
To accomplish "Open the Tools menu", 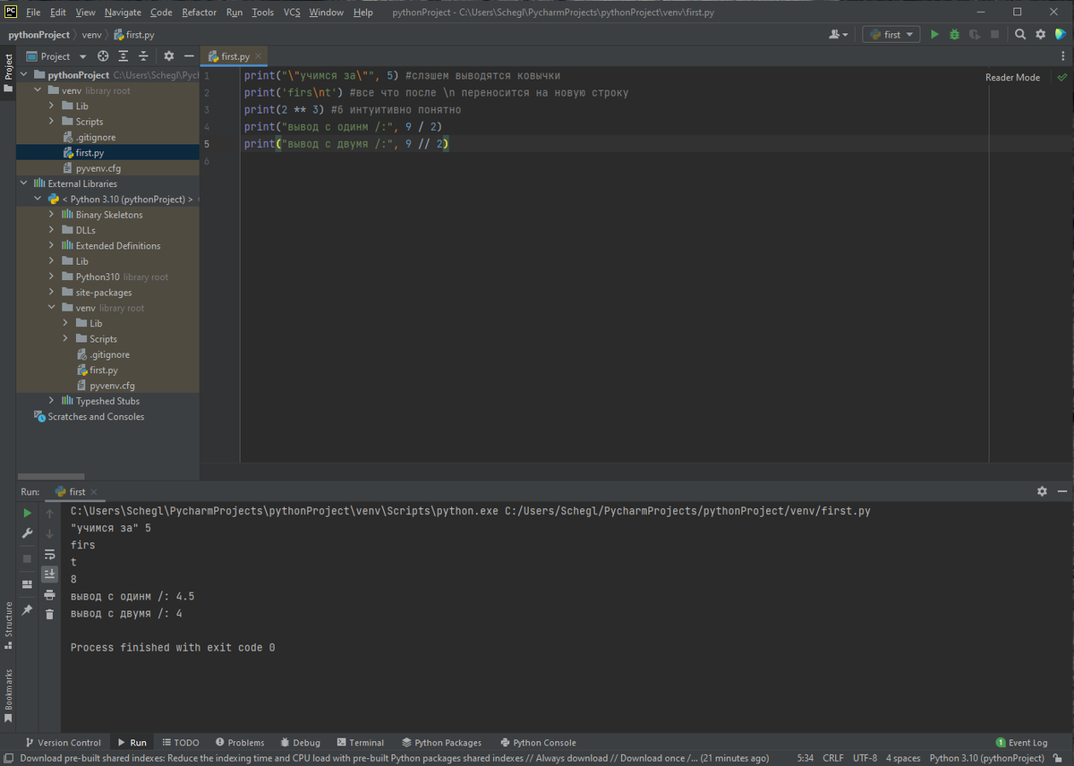I will [262, 13].
